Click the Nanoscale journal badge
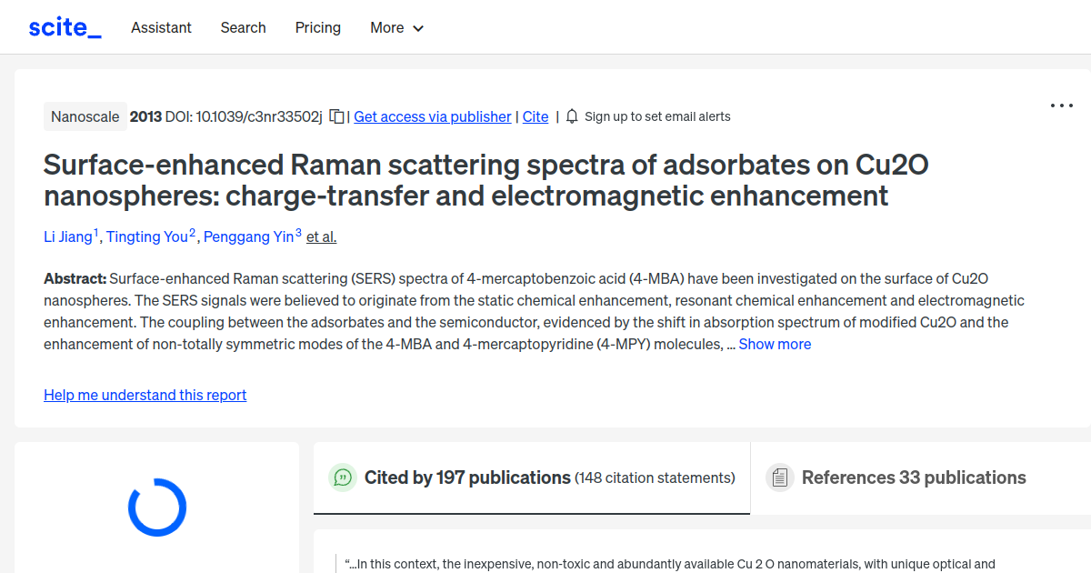The image size is (1091, 573). (85, 116)
